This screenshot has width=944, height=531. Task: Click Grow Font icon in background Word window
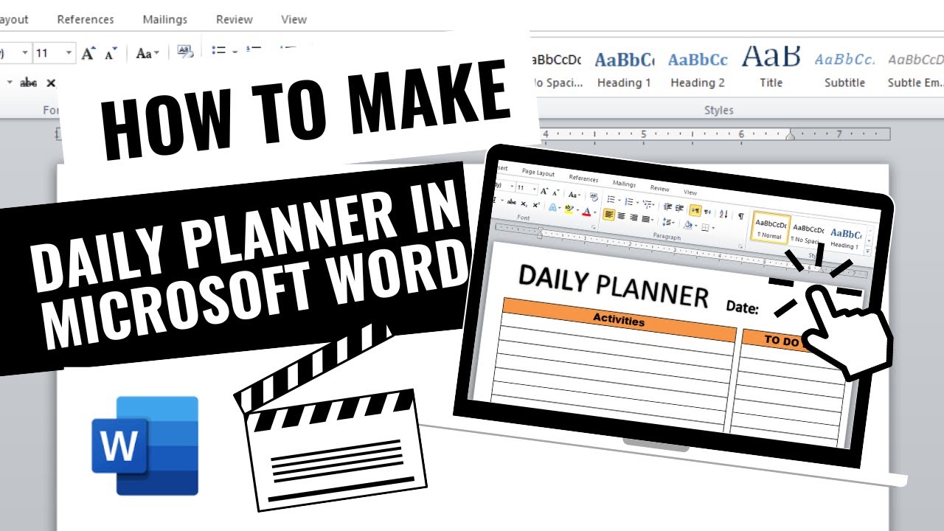[x=88, y=53]
